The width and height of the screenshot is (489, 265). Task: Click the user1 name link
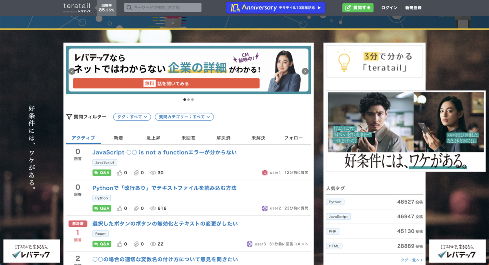tap(275, 173)
